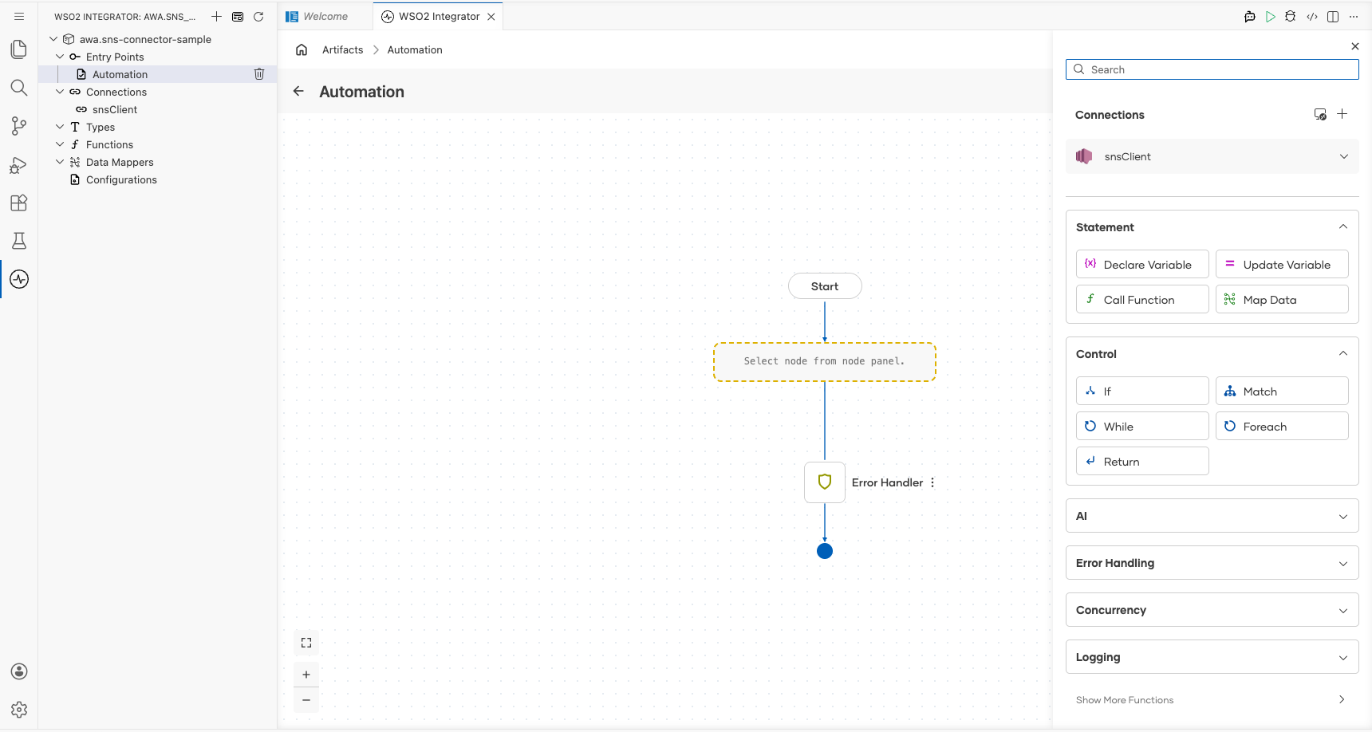Expand the snsClient connection dropdown
This screenshot has width=1372, height=732.
click(1344, 156)
